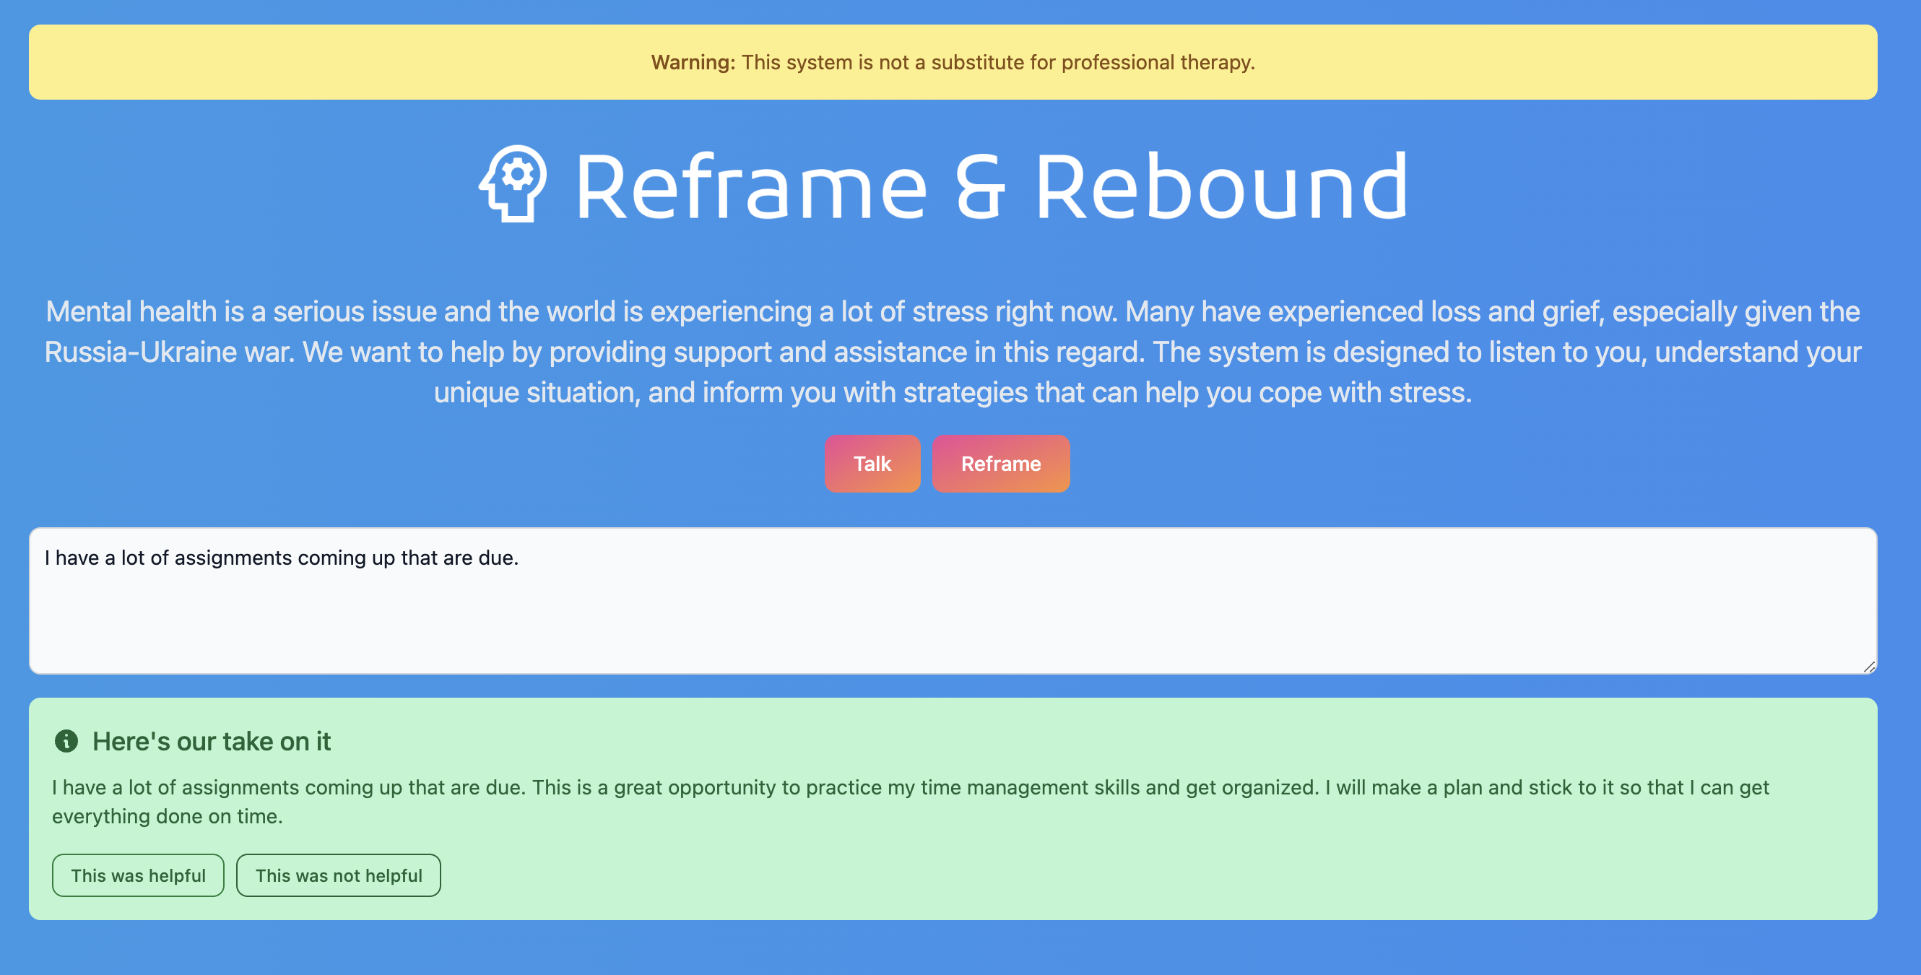Click the textarea resize handle
Image resolution: width=1921 pixels, height=975 pixels.
click(1869, 667)
